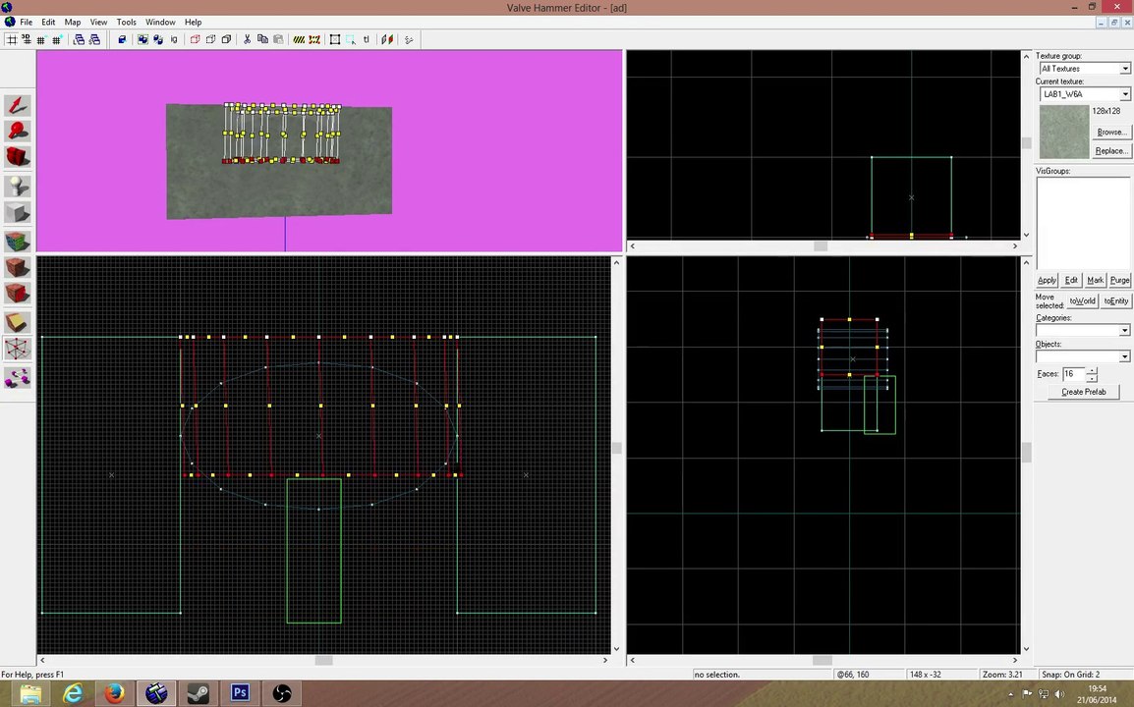The height and width of the screenshot is (707, 1134).
Task: Toggle the 3D grid display
Action: point(26,39)
